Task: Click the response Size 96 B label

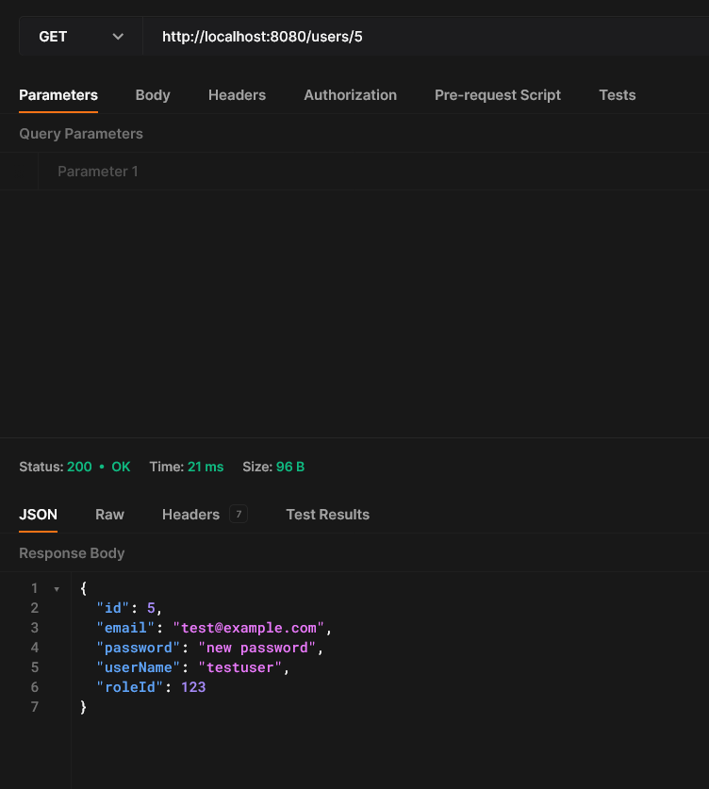Action: coord(273,467)
